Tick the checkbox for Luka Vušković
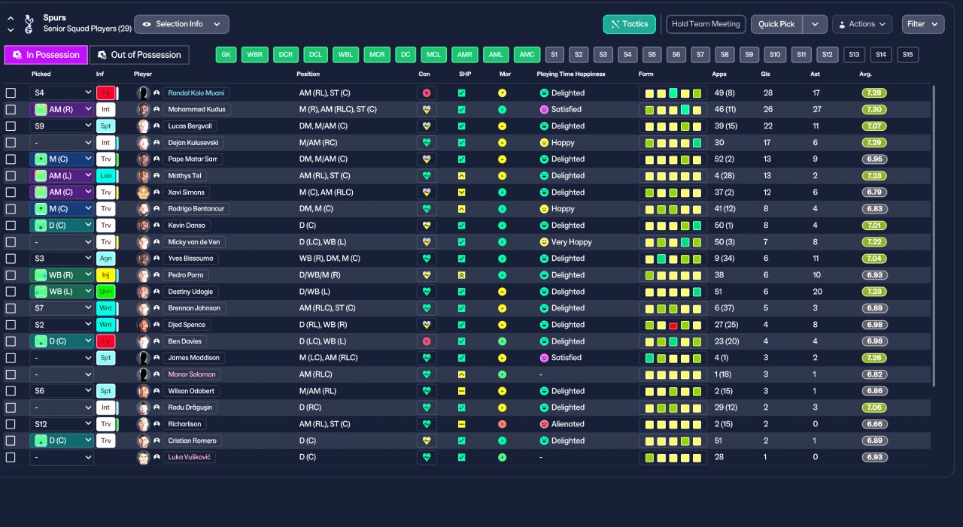The height and width of the screenshot is (527, 963). (11, 457)
